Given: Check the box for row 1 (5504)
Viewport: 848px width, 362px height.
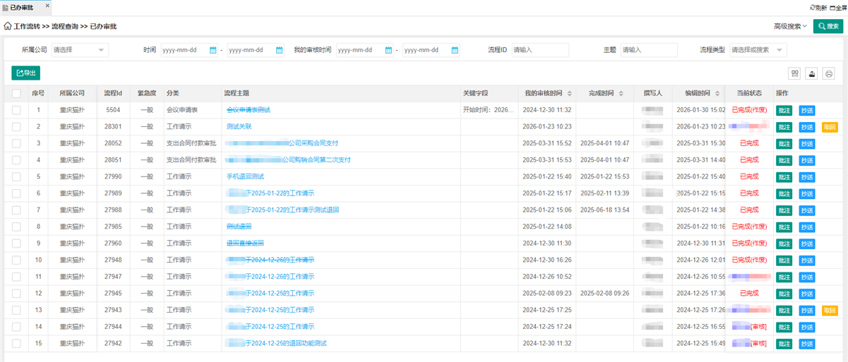Looking at the screenshot, I should [x=16, y=110].
